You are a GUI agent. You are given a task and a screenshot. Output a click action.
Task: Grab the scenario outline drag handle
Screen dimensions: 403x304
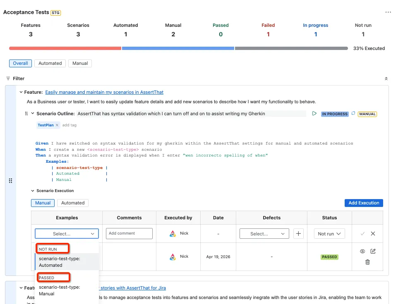pyautogui.click(x=26, y=114)
